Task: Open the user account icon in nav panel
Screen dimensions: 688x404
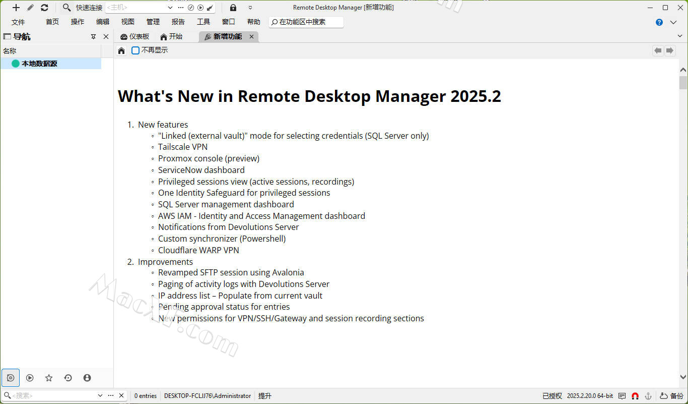Action: (87, 378)
